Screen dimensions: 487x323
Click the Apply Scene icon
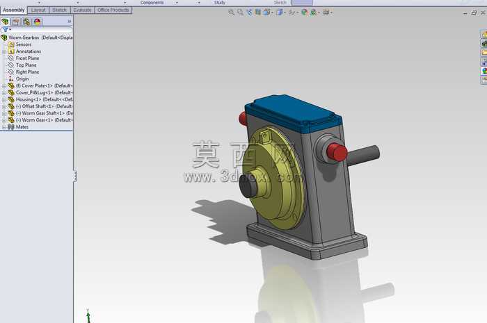click(313, 13)
